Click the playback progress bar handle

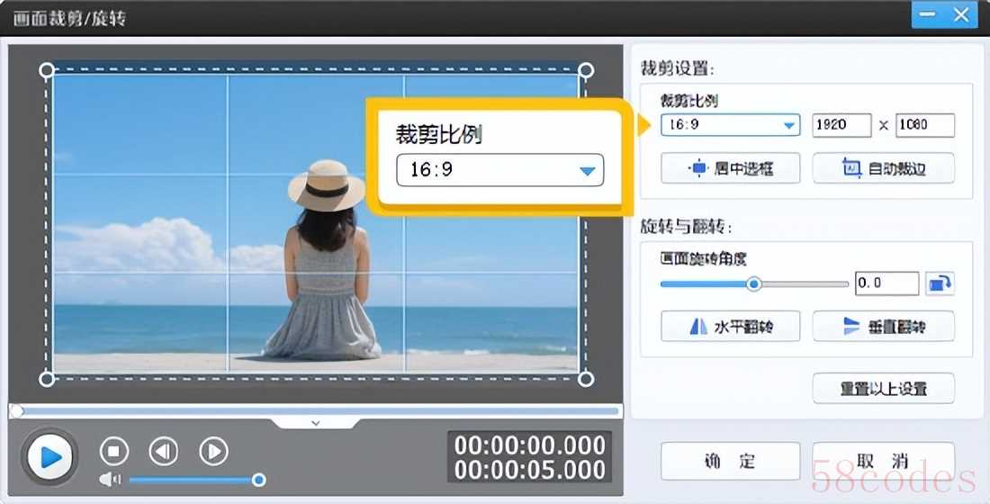(16, 412)
